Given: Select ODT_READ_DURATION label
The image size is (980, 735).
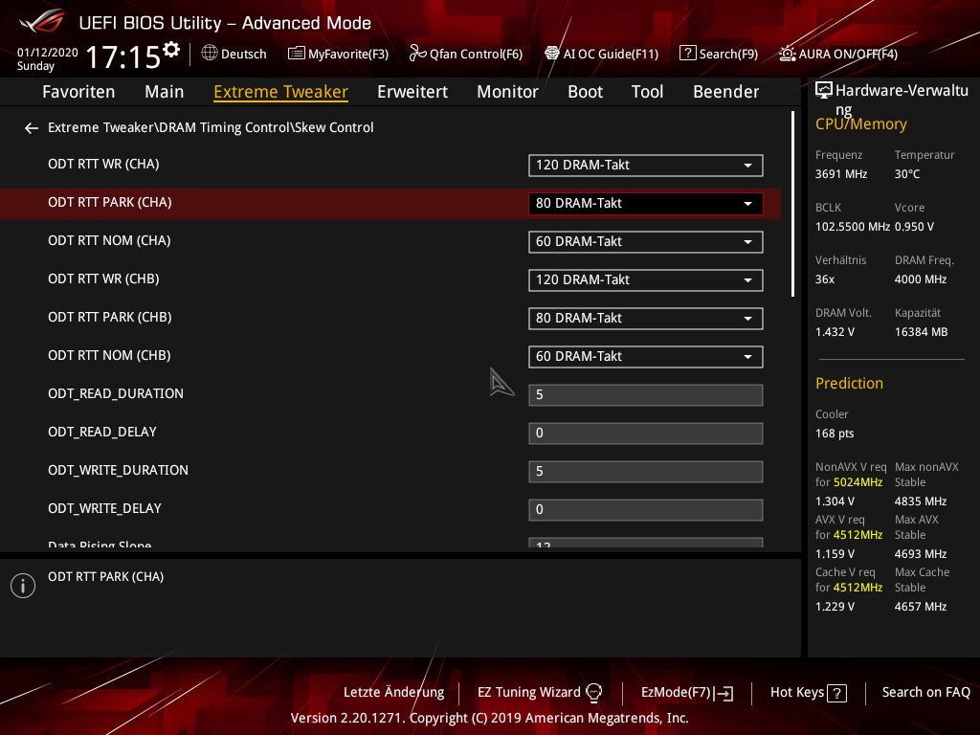Looking at the screenshot, I should 116,393.
